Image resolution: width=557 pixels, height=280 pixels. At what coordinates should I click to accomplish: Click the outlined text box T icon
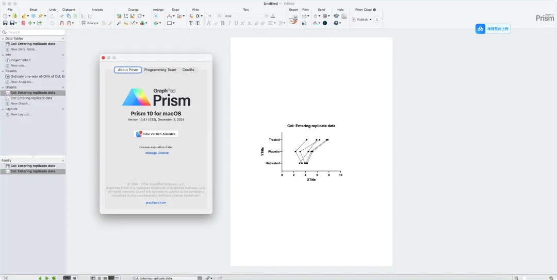click(198, 23)
